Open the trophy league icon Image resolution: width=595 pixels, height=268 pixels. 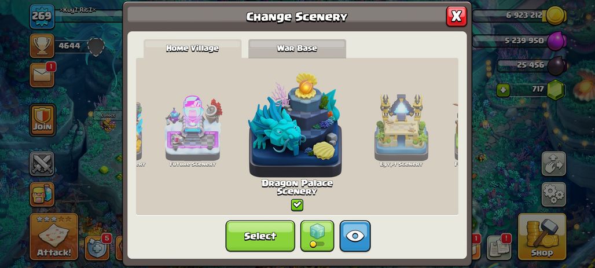(x=42, y=46)
